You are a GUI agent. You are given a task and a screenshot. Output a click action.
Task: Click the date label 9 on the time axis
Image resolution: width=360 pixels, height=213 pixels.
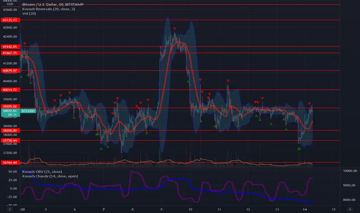click(161, 209)
